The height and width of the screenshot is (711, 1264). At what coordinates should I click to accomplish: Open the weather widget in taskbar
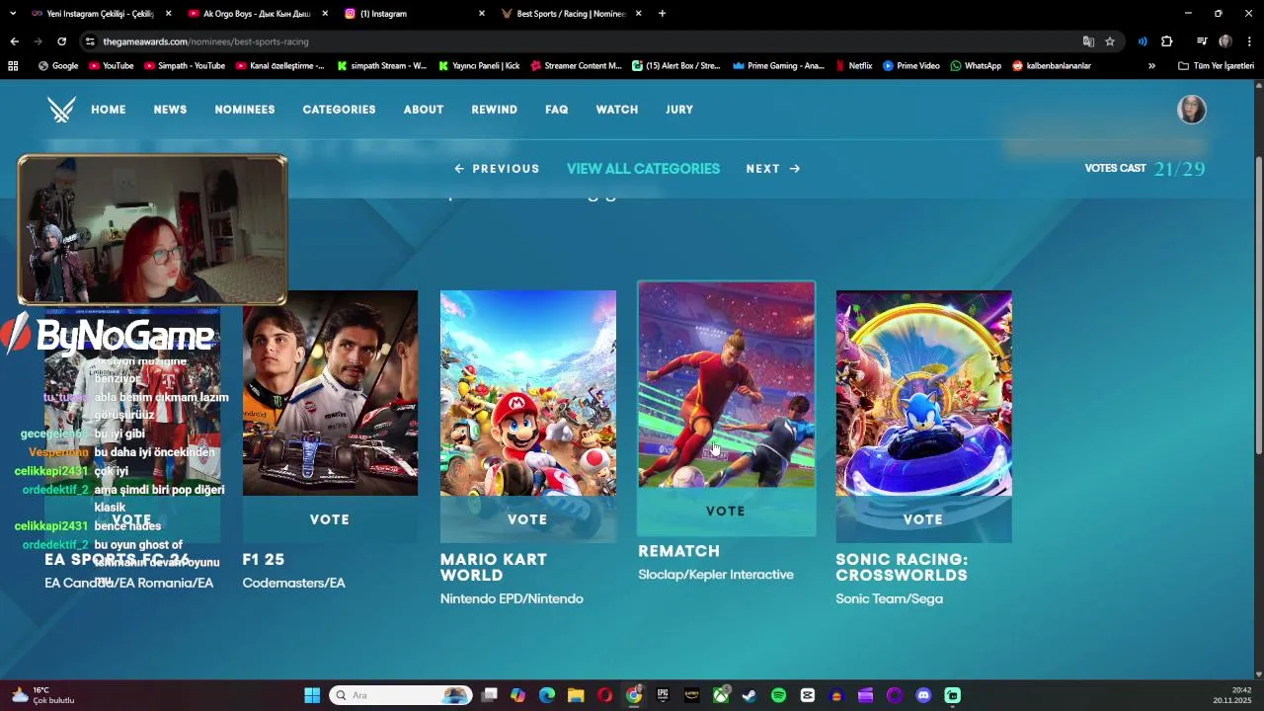(x=43, y=695)
